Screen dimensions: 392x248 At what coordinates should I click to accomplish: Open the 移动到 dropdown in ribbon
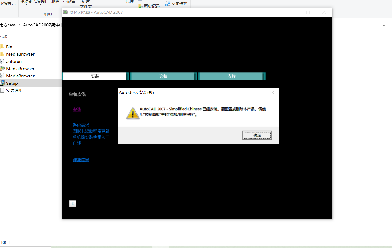26,2
